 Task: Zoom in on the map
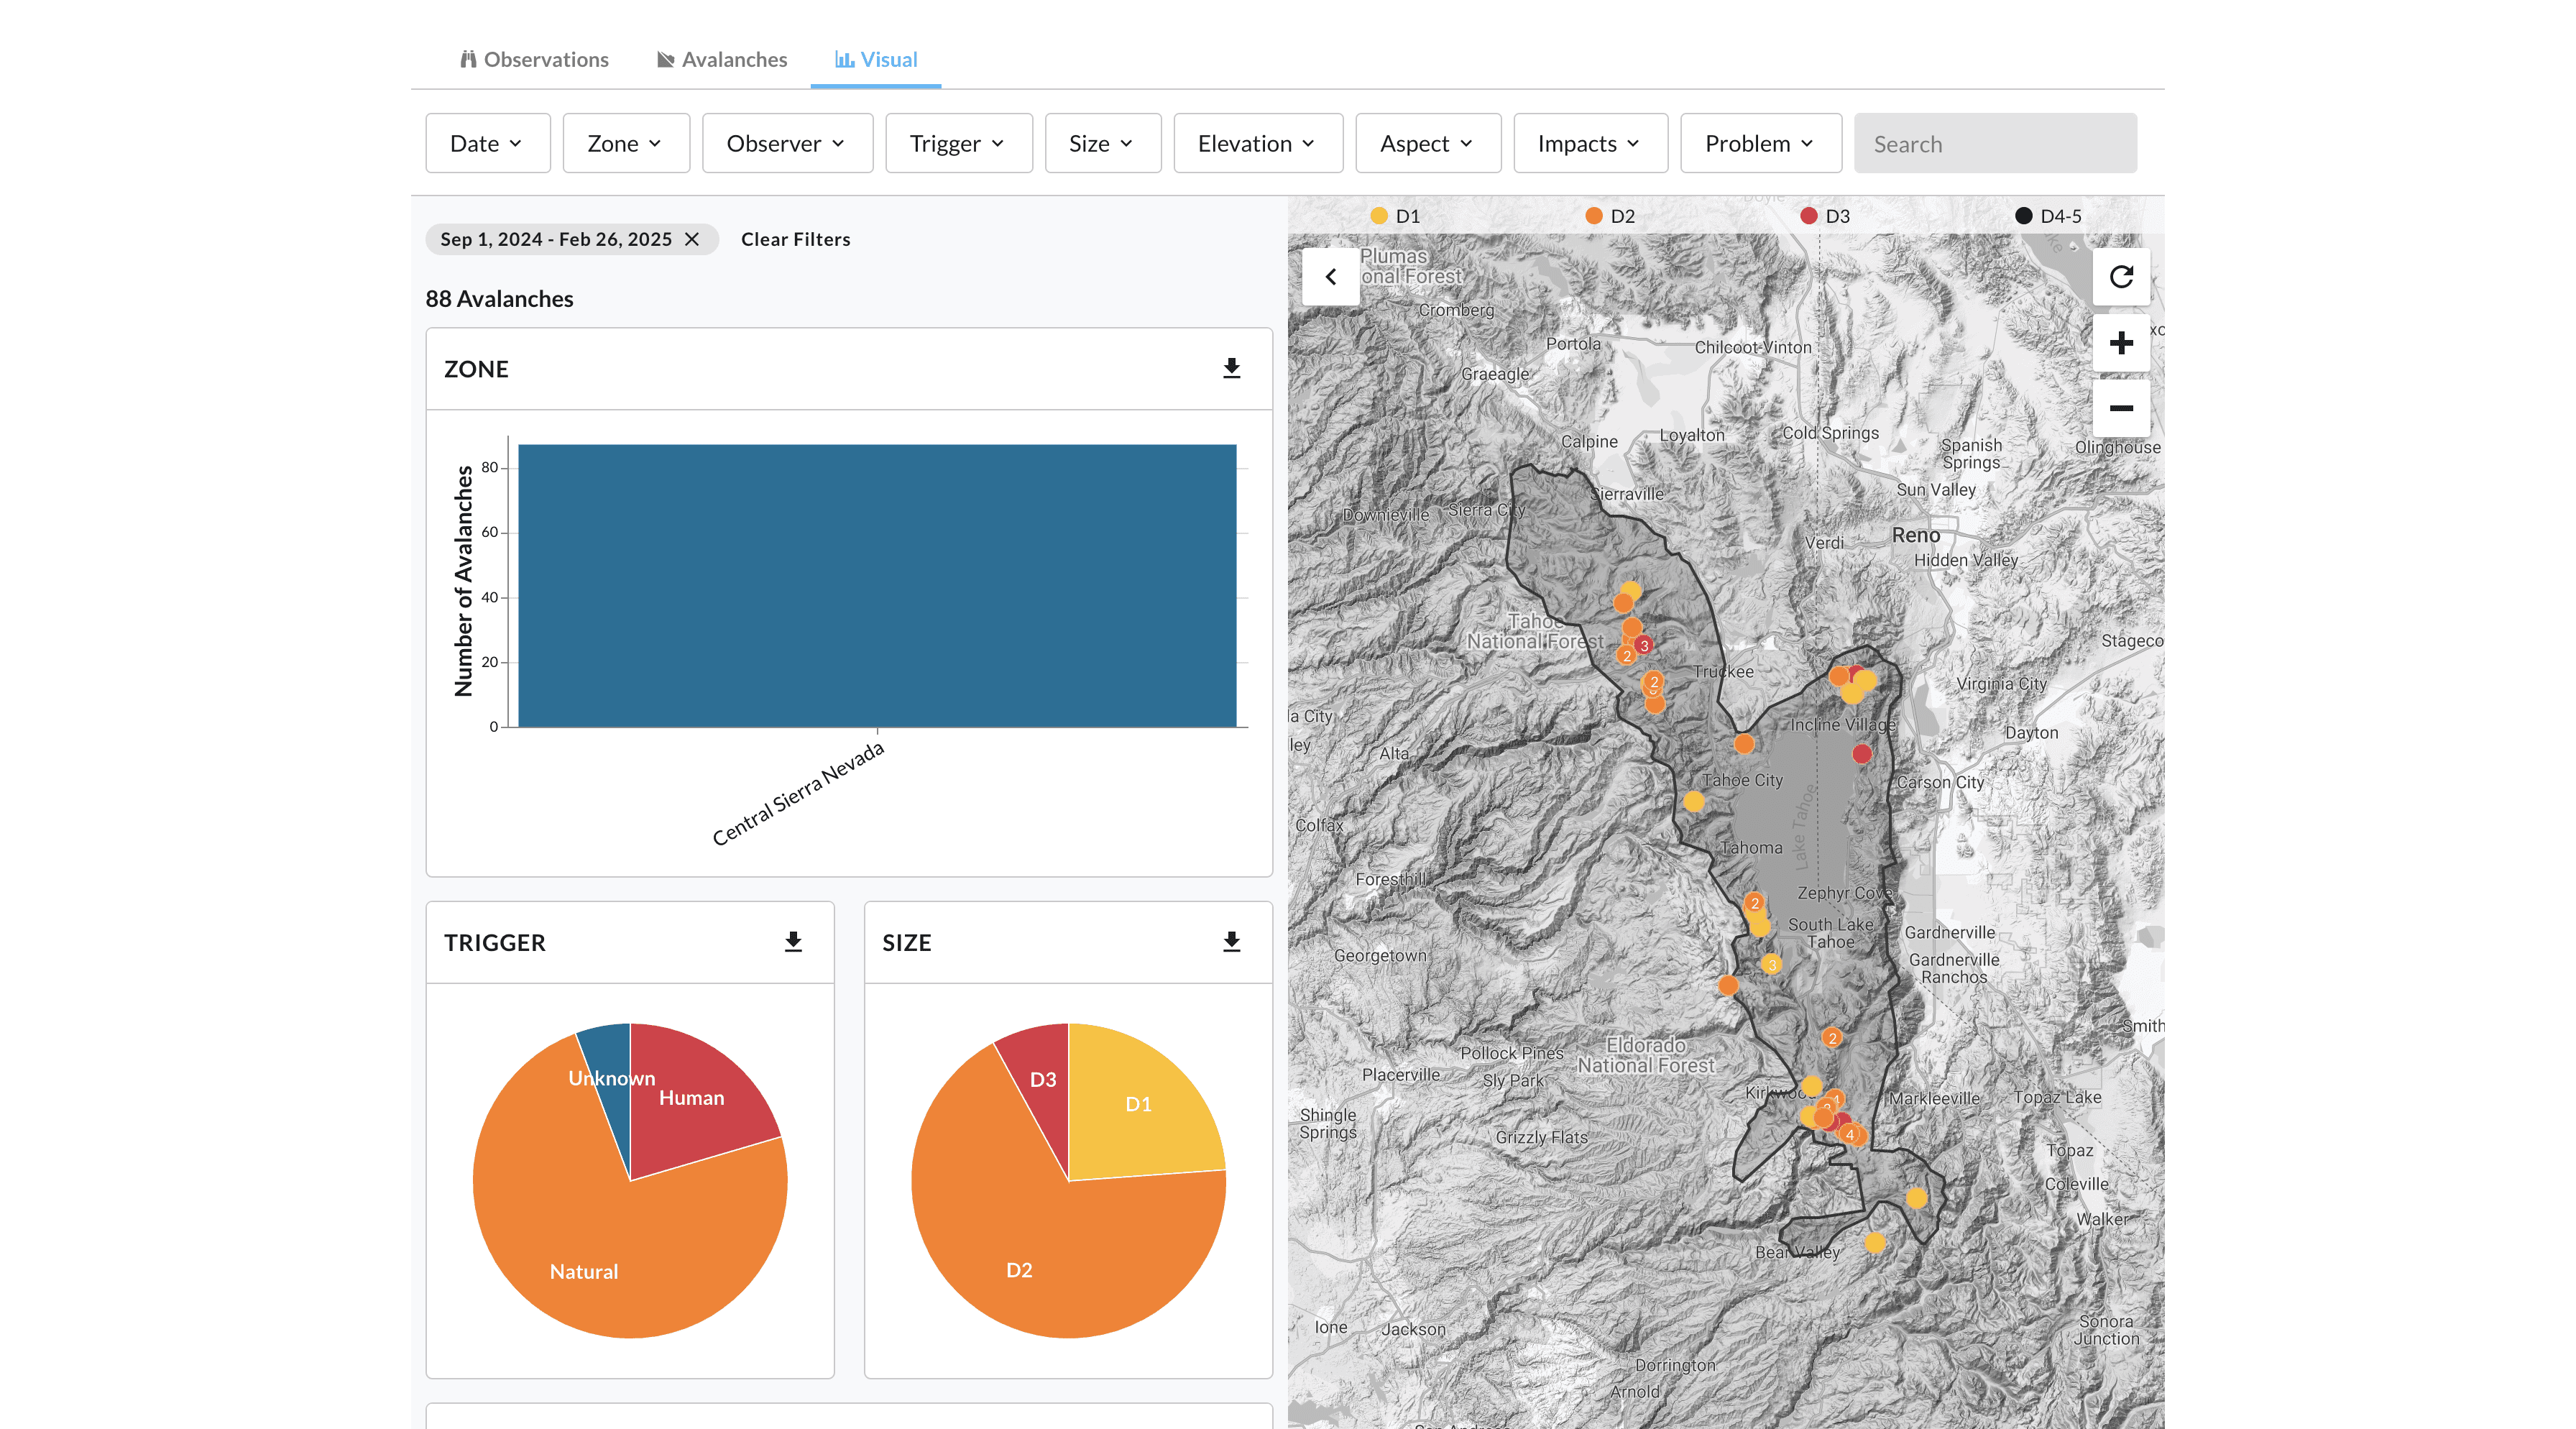pyautogui.click(x=2120, y=343)
